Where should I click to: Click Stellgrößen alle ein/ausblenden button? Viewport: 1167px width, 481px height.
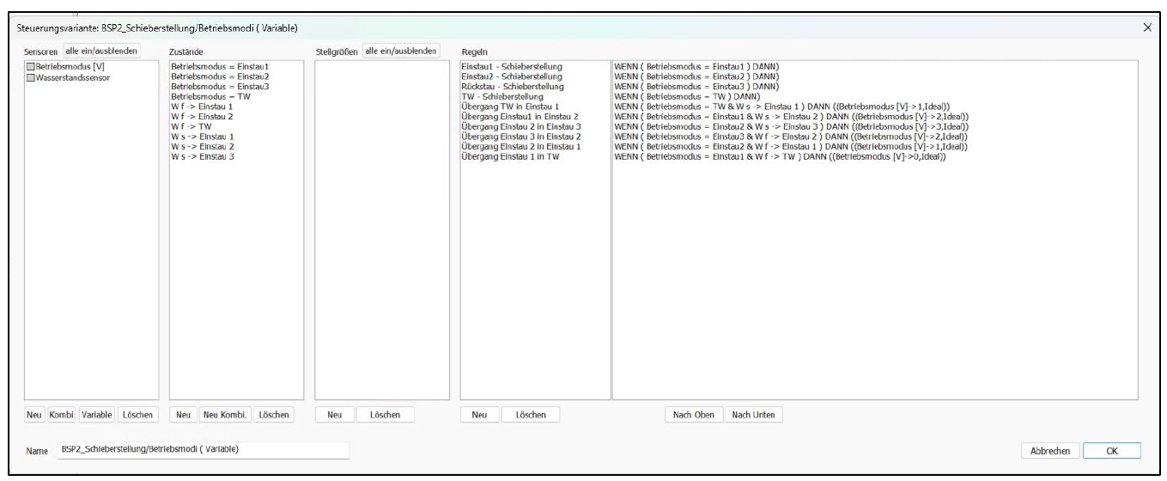(x=401, y=51)
